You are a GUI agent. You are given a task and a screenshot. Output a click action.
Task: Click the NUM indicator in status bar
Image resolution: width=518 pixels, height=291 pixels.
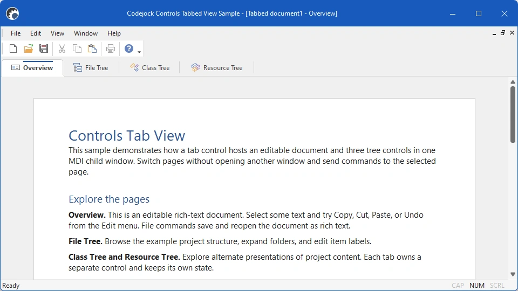click(477, 286)
